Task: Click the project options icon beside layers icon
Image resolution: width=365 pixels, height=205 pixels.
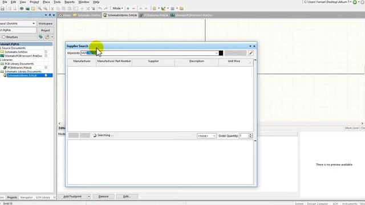Action: pyautogui.click(x=47, y=36)
